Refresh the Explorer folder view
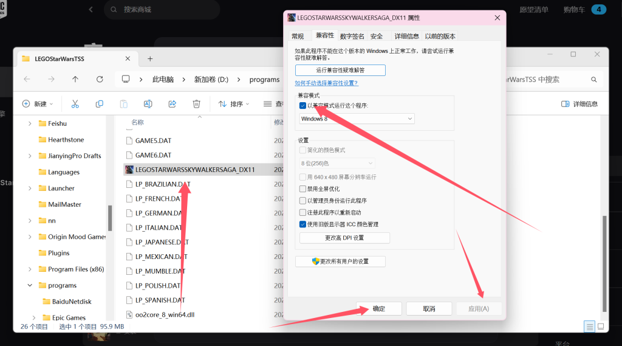The image size is (622, 346). 100,80
